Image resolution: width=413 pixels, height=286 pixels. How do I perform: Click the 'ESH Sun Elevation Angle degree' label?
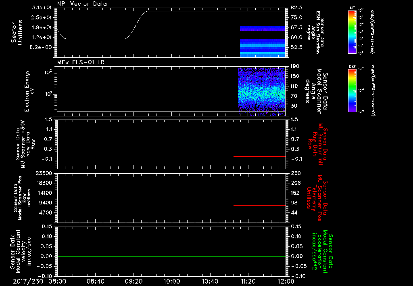click(x=315, y=32)
